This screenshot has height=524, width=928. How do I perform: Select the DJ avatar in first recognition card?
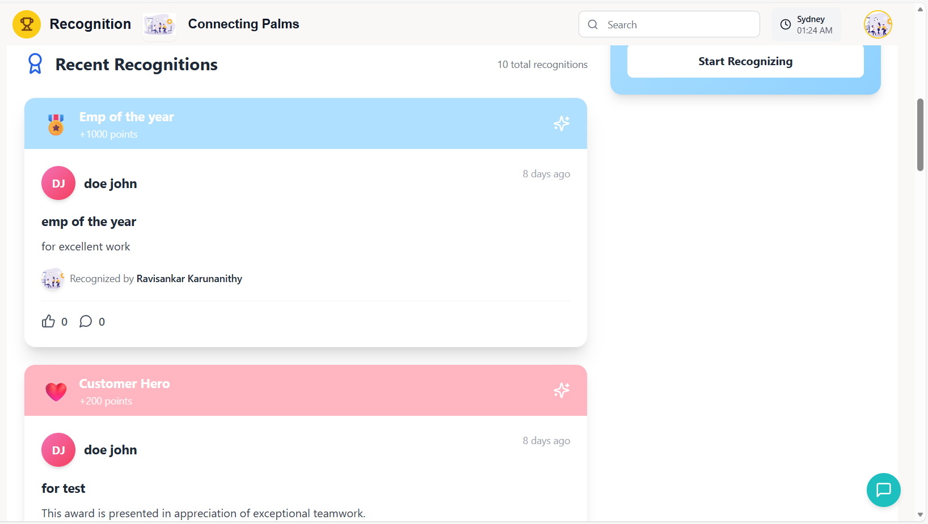(58, 184)
